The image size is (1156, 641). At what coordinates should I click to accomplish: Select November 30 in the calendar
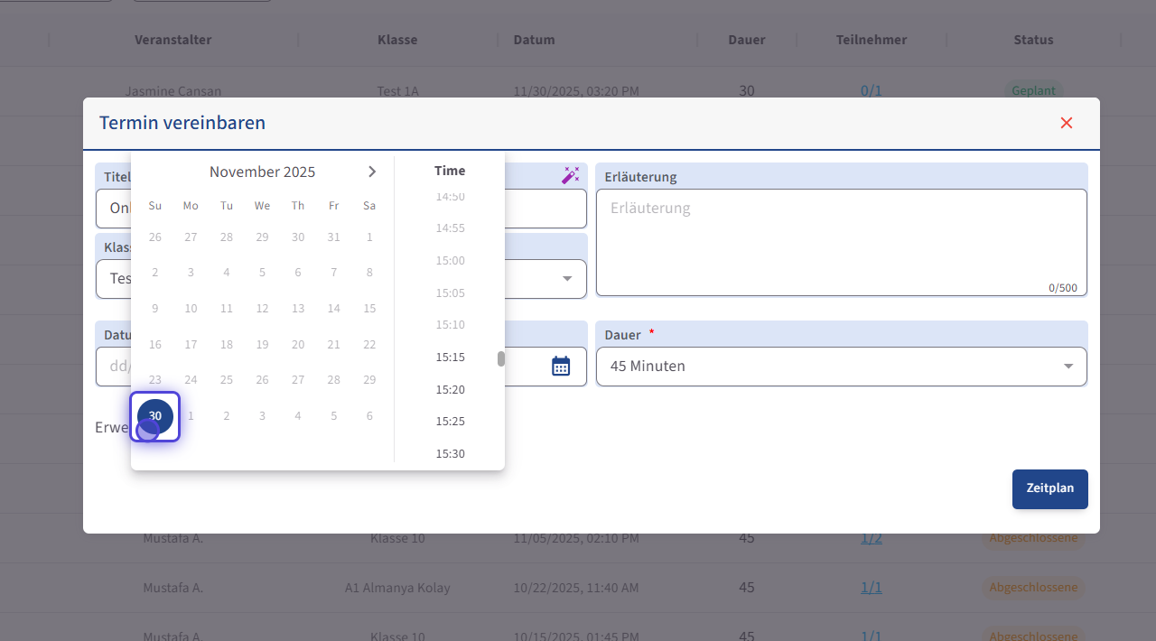[x=155, y=416]
